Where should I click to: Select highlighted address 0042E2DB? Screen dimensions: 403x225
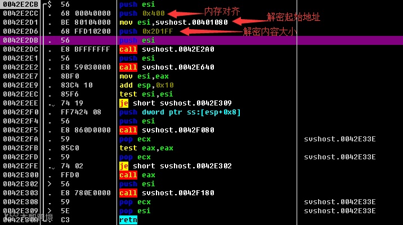(x=20, y=40)
